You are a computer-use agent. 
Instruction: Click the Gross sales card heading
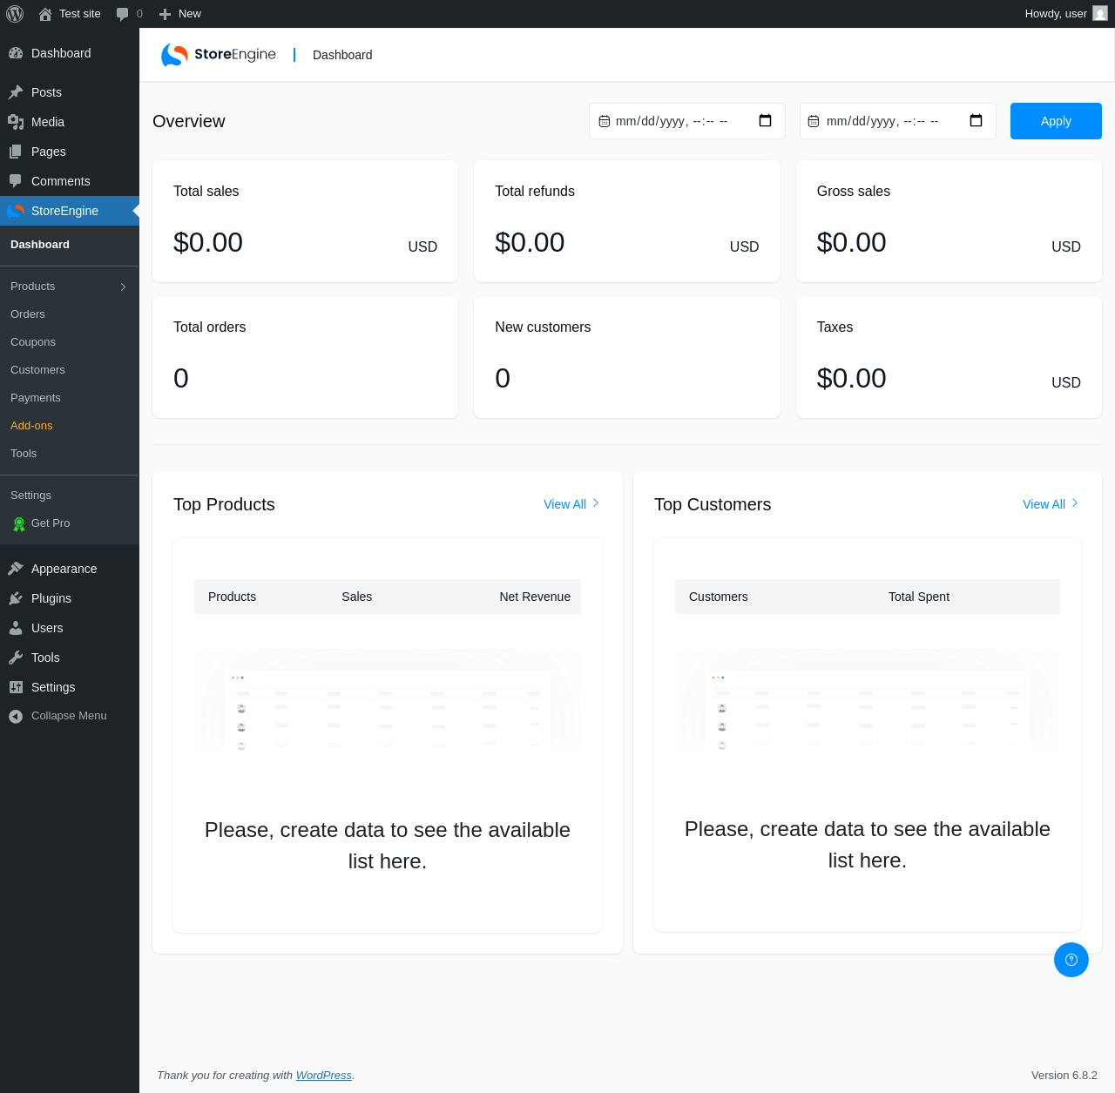point(854,192)
